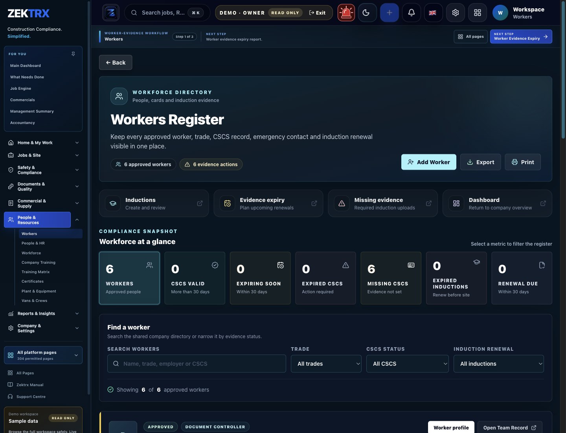Click the ZEKTRX logo icon in top bar
The width and height of the screenshot is (566, 433).
click(x=111, y=13)
